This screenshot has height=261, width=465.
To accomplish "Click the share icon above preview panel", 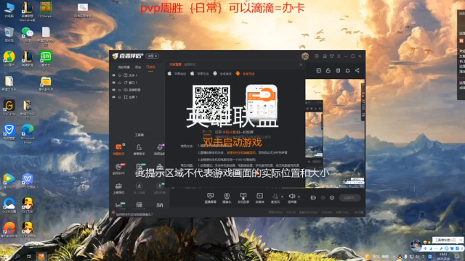I will pyautogui.click(x=357, y=70).
